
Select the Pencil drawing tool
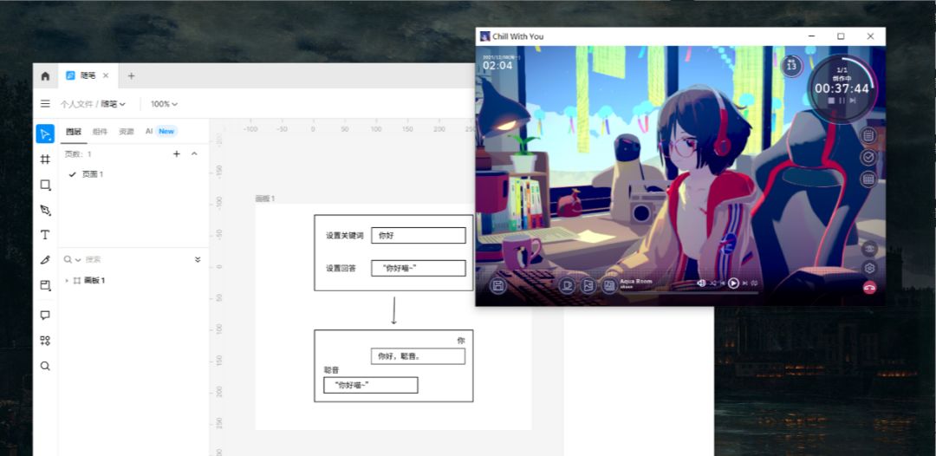45,260
